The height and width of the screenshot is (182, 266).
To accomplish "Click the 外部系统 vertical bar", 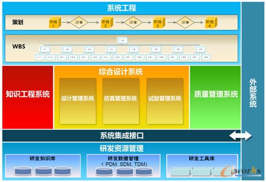I will [253, 91].
